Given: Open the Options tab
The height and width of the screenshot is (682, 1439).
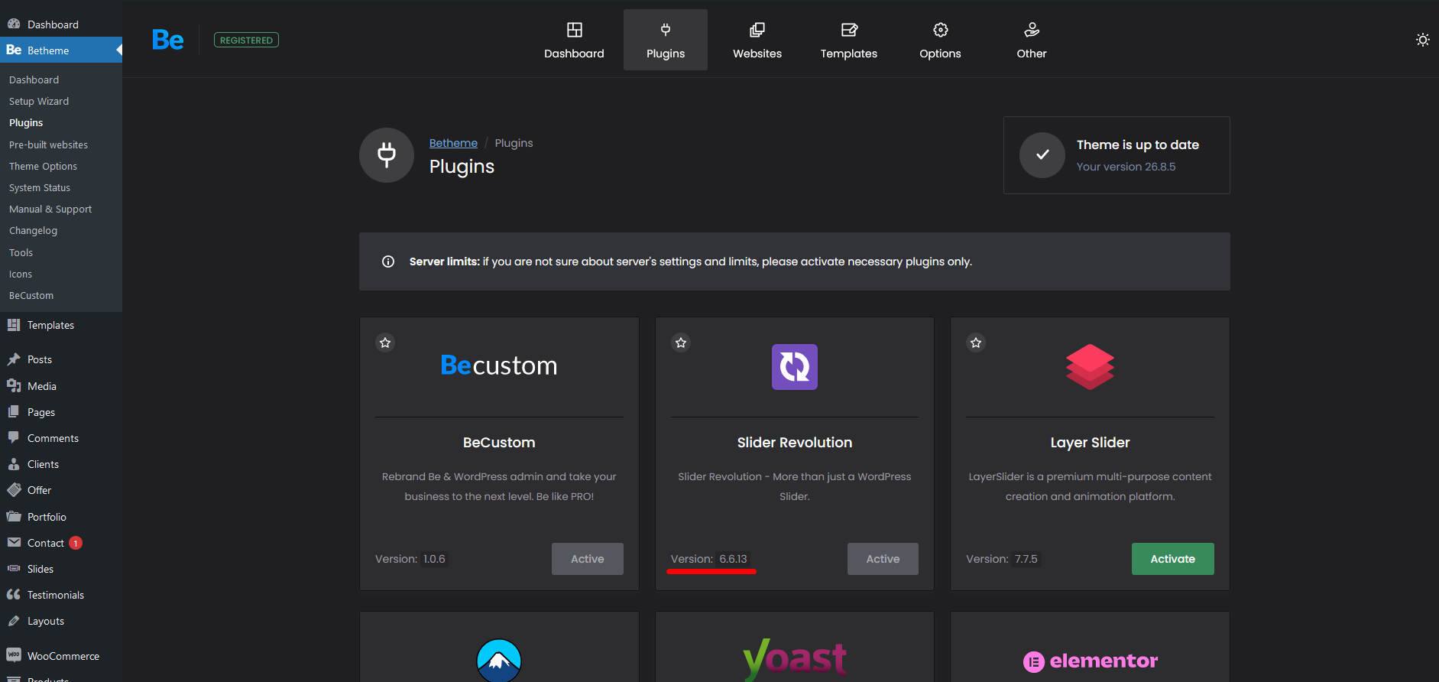Looking at the screenshot, I should 940,40.
